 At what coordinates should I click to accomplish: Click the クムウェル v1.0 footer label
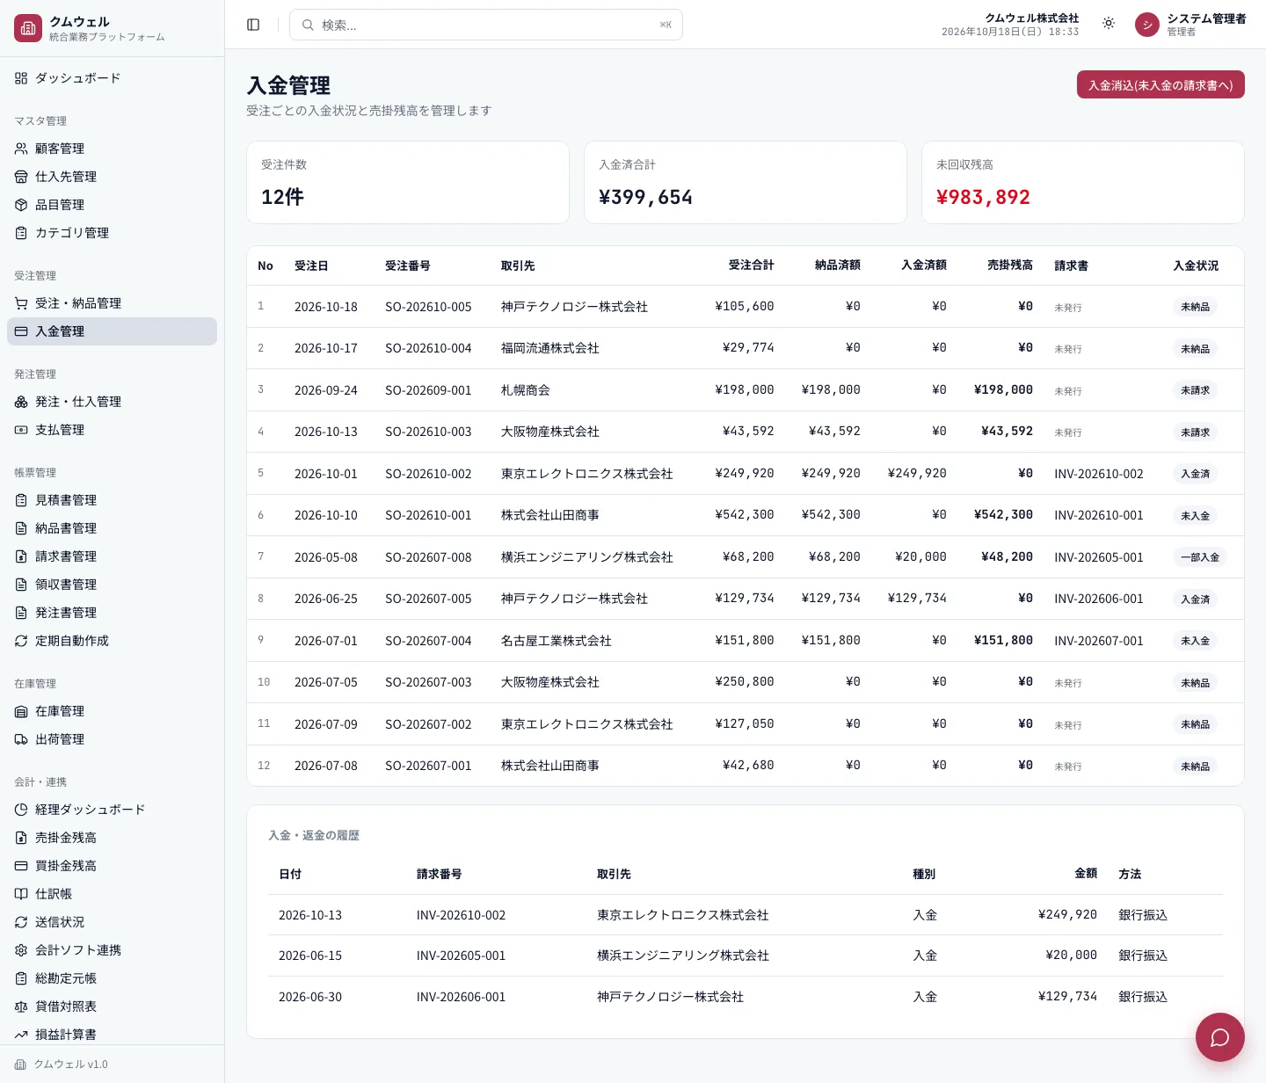(70, 1065)
